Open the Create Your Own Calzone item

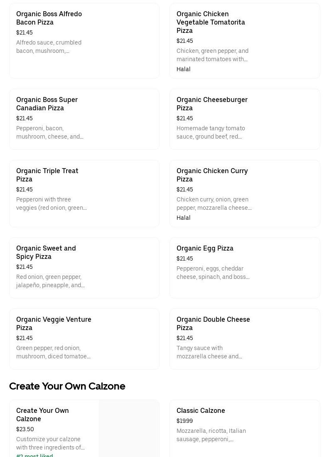pos(84,428)
